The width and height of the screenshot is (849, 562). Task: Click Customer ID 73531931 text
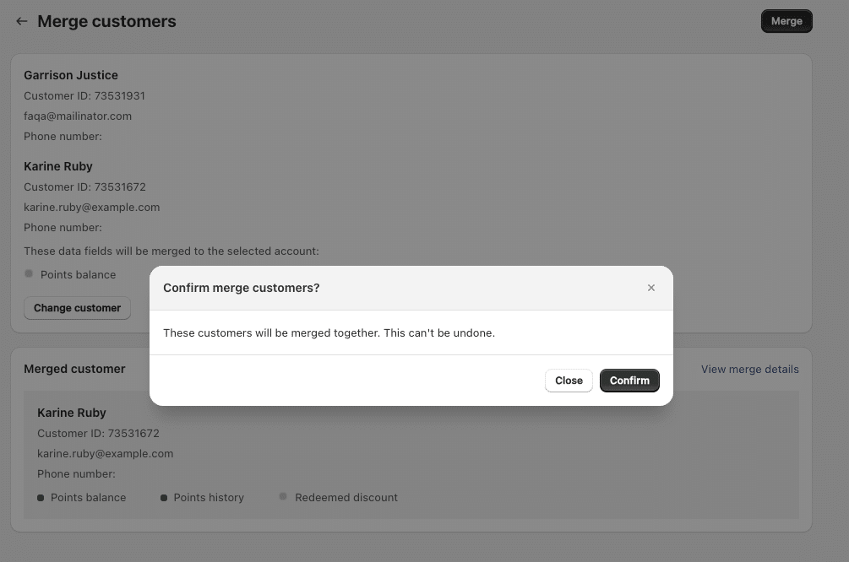pos(84,95)
